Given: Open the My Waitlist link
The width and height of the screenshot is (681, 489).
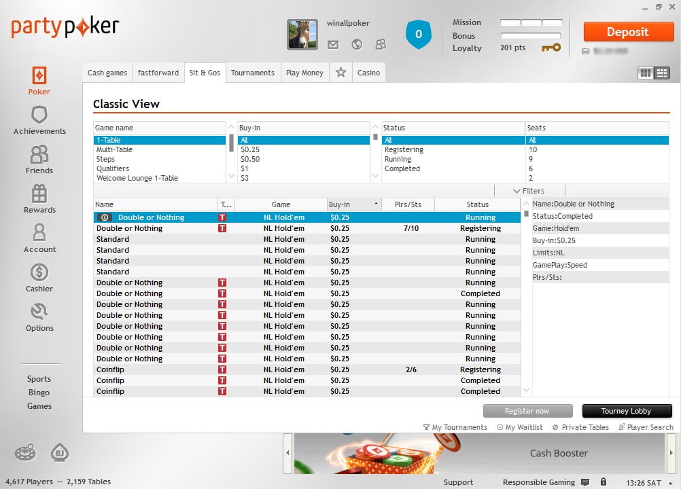Looking at the screenshot, I should point(520,427).
